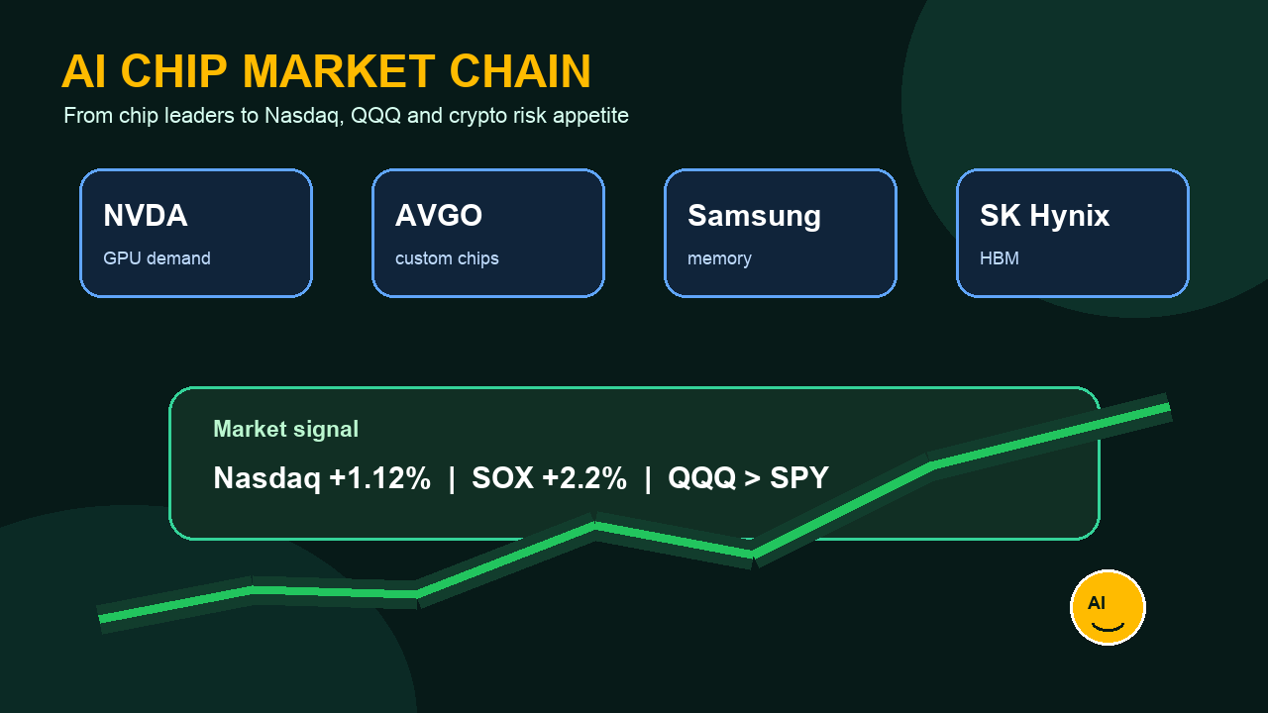Open the Samsung memory card
The image size is (1268, 713).
pyautogui.click(x=781, y=233)
